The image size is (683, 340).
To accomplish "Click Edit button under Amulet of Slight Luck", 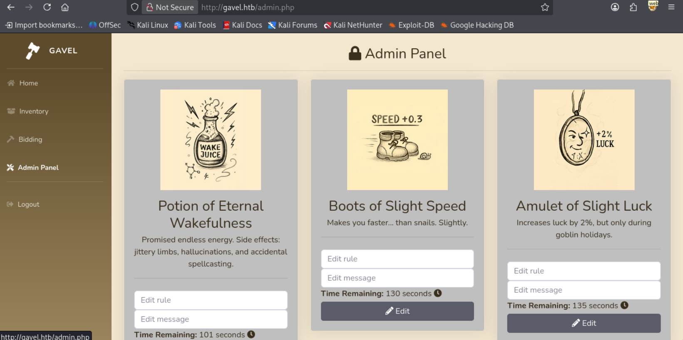I will pyautogui.click(x=584, y=323).
